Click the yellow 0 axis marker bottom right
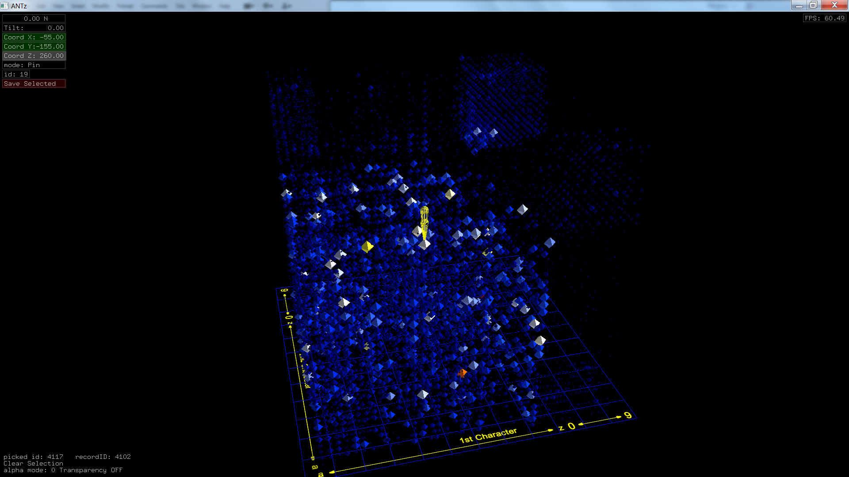The width and height of the screenshot is (849, 477). point(571,426)
